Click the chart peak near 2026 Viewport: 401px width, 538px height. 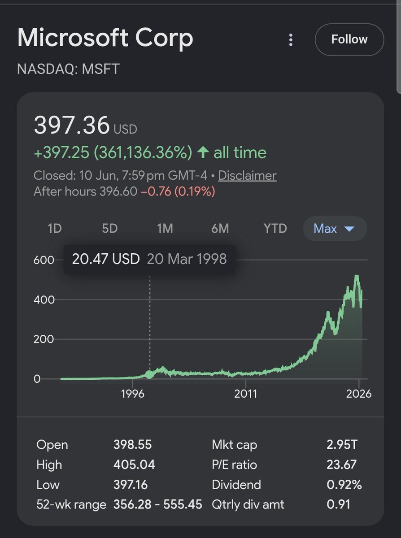pyautogui.click(x=357, y=276)
